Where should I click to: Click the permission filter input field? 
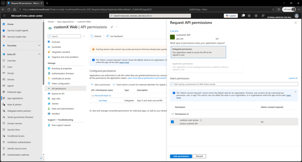tap(234, 84)
